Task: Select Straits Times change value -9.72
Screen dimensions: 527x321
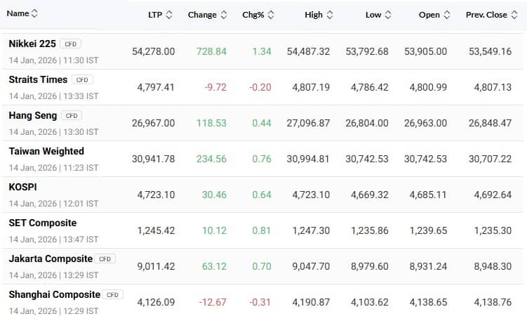Action: (x=215, y=88)
